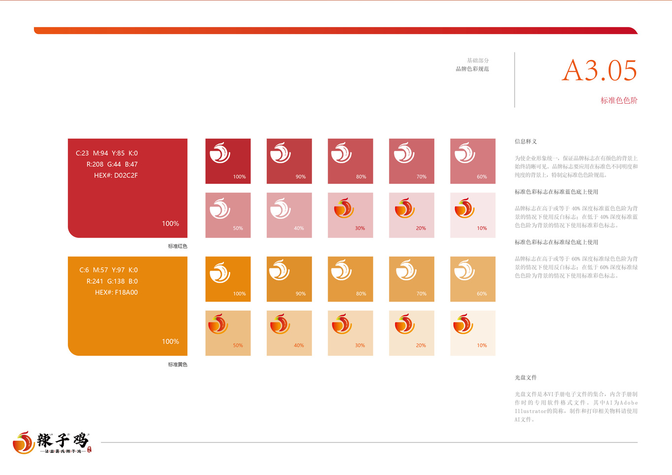Click the 基础部分 section label
This screenshot has height=475, width=672.
[x=478, y=60]
